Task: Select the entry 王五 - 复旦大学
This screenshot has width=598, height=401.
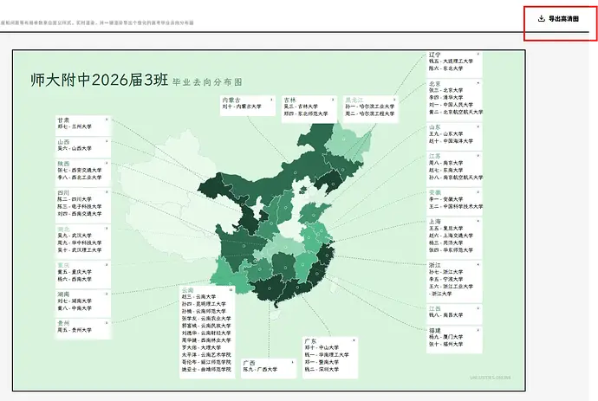Action: point(445,229)
